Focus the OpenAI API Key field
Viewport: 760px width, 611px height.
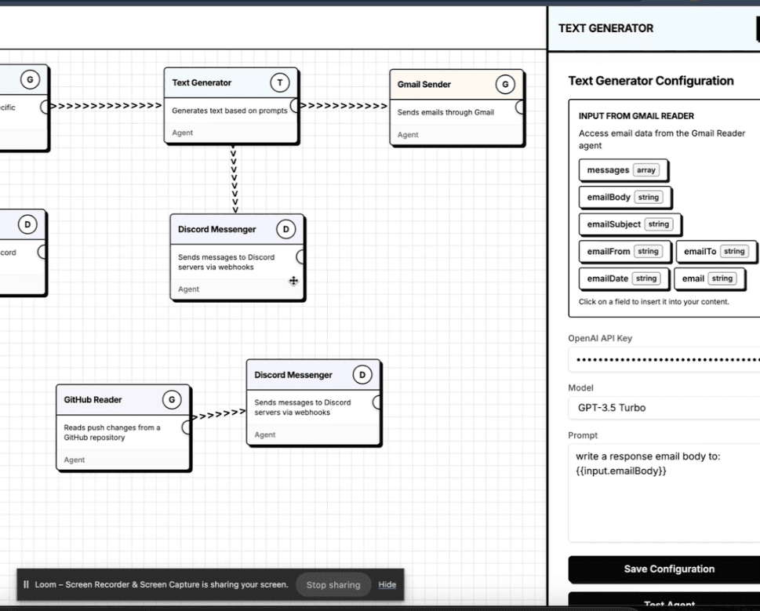(x=663, y=360)
